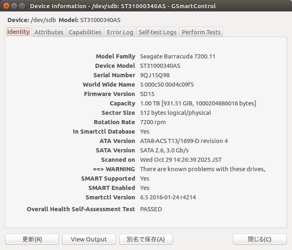The height and width of the screenshot is (250, 292).
Task: Switch to the Attributes tab
Action: (49, 32)
